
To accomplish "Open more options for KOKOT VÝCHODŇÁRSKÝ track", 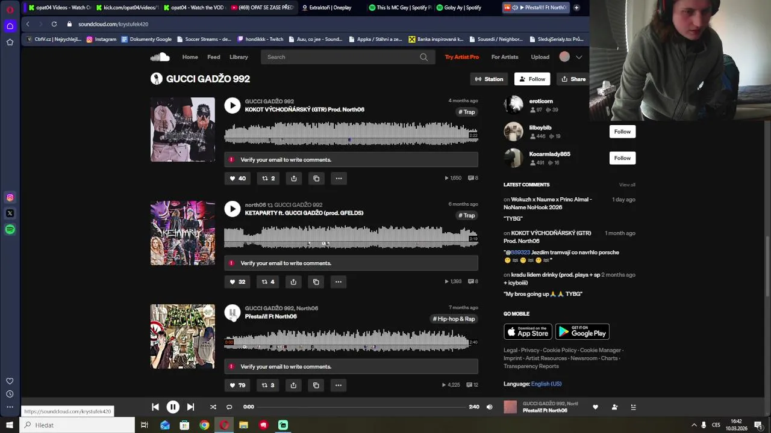I will click(x=339, y=178).
